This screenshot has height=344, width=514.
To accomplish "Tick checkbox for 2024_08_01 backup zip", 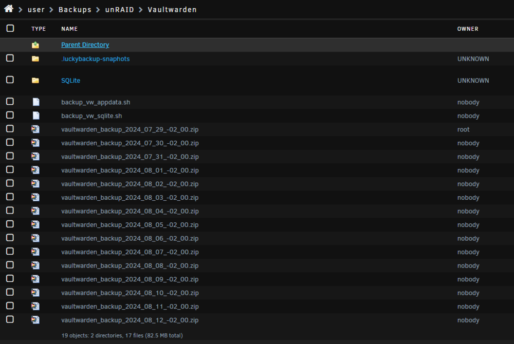I will 10,169.
